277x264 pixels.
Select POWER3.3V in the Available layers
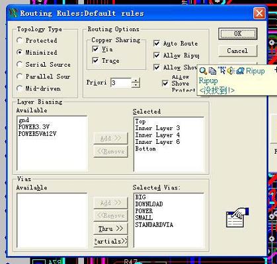(34, 127)
